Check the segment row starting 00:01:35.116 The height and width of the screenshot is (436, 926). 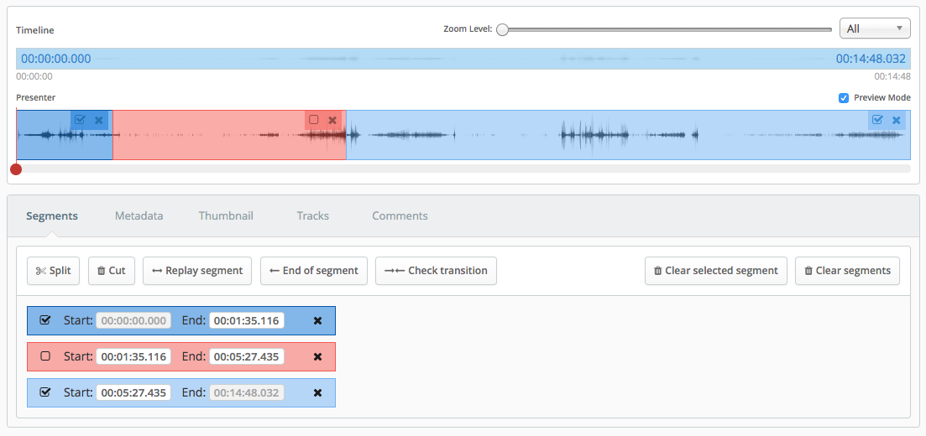click(44, 356)
